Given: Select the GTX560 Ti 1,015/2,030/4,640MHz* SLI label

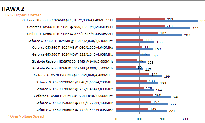Looking at the screenshot, I should (x=67, y=20).
